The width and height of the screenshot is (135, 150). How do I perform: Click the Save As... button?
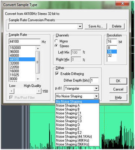pos(96,26)
